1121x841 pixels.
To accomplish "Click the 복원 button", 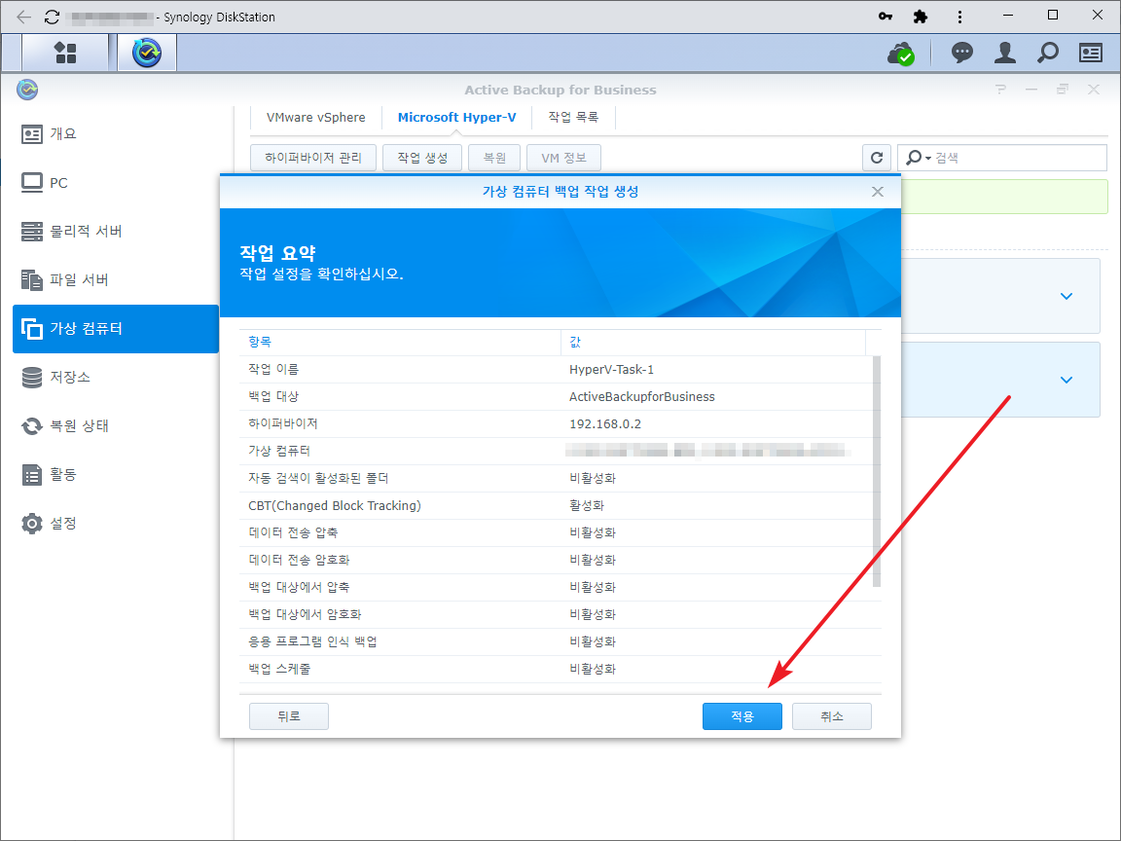I will (494, 158).
